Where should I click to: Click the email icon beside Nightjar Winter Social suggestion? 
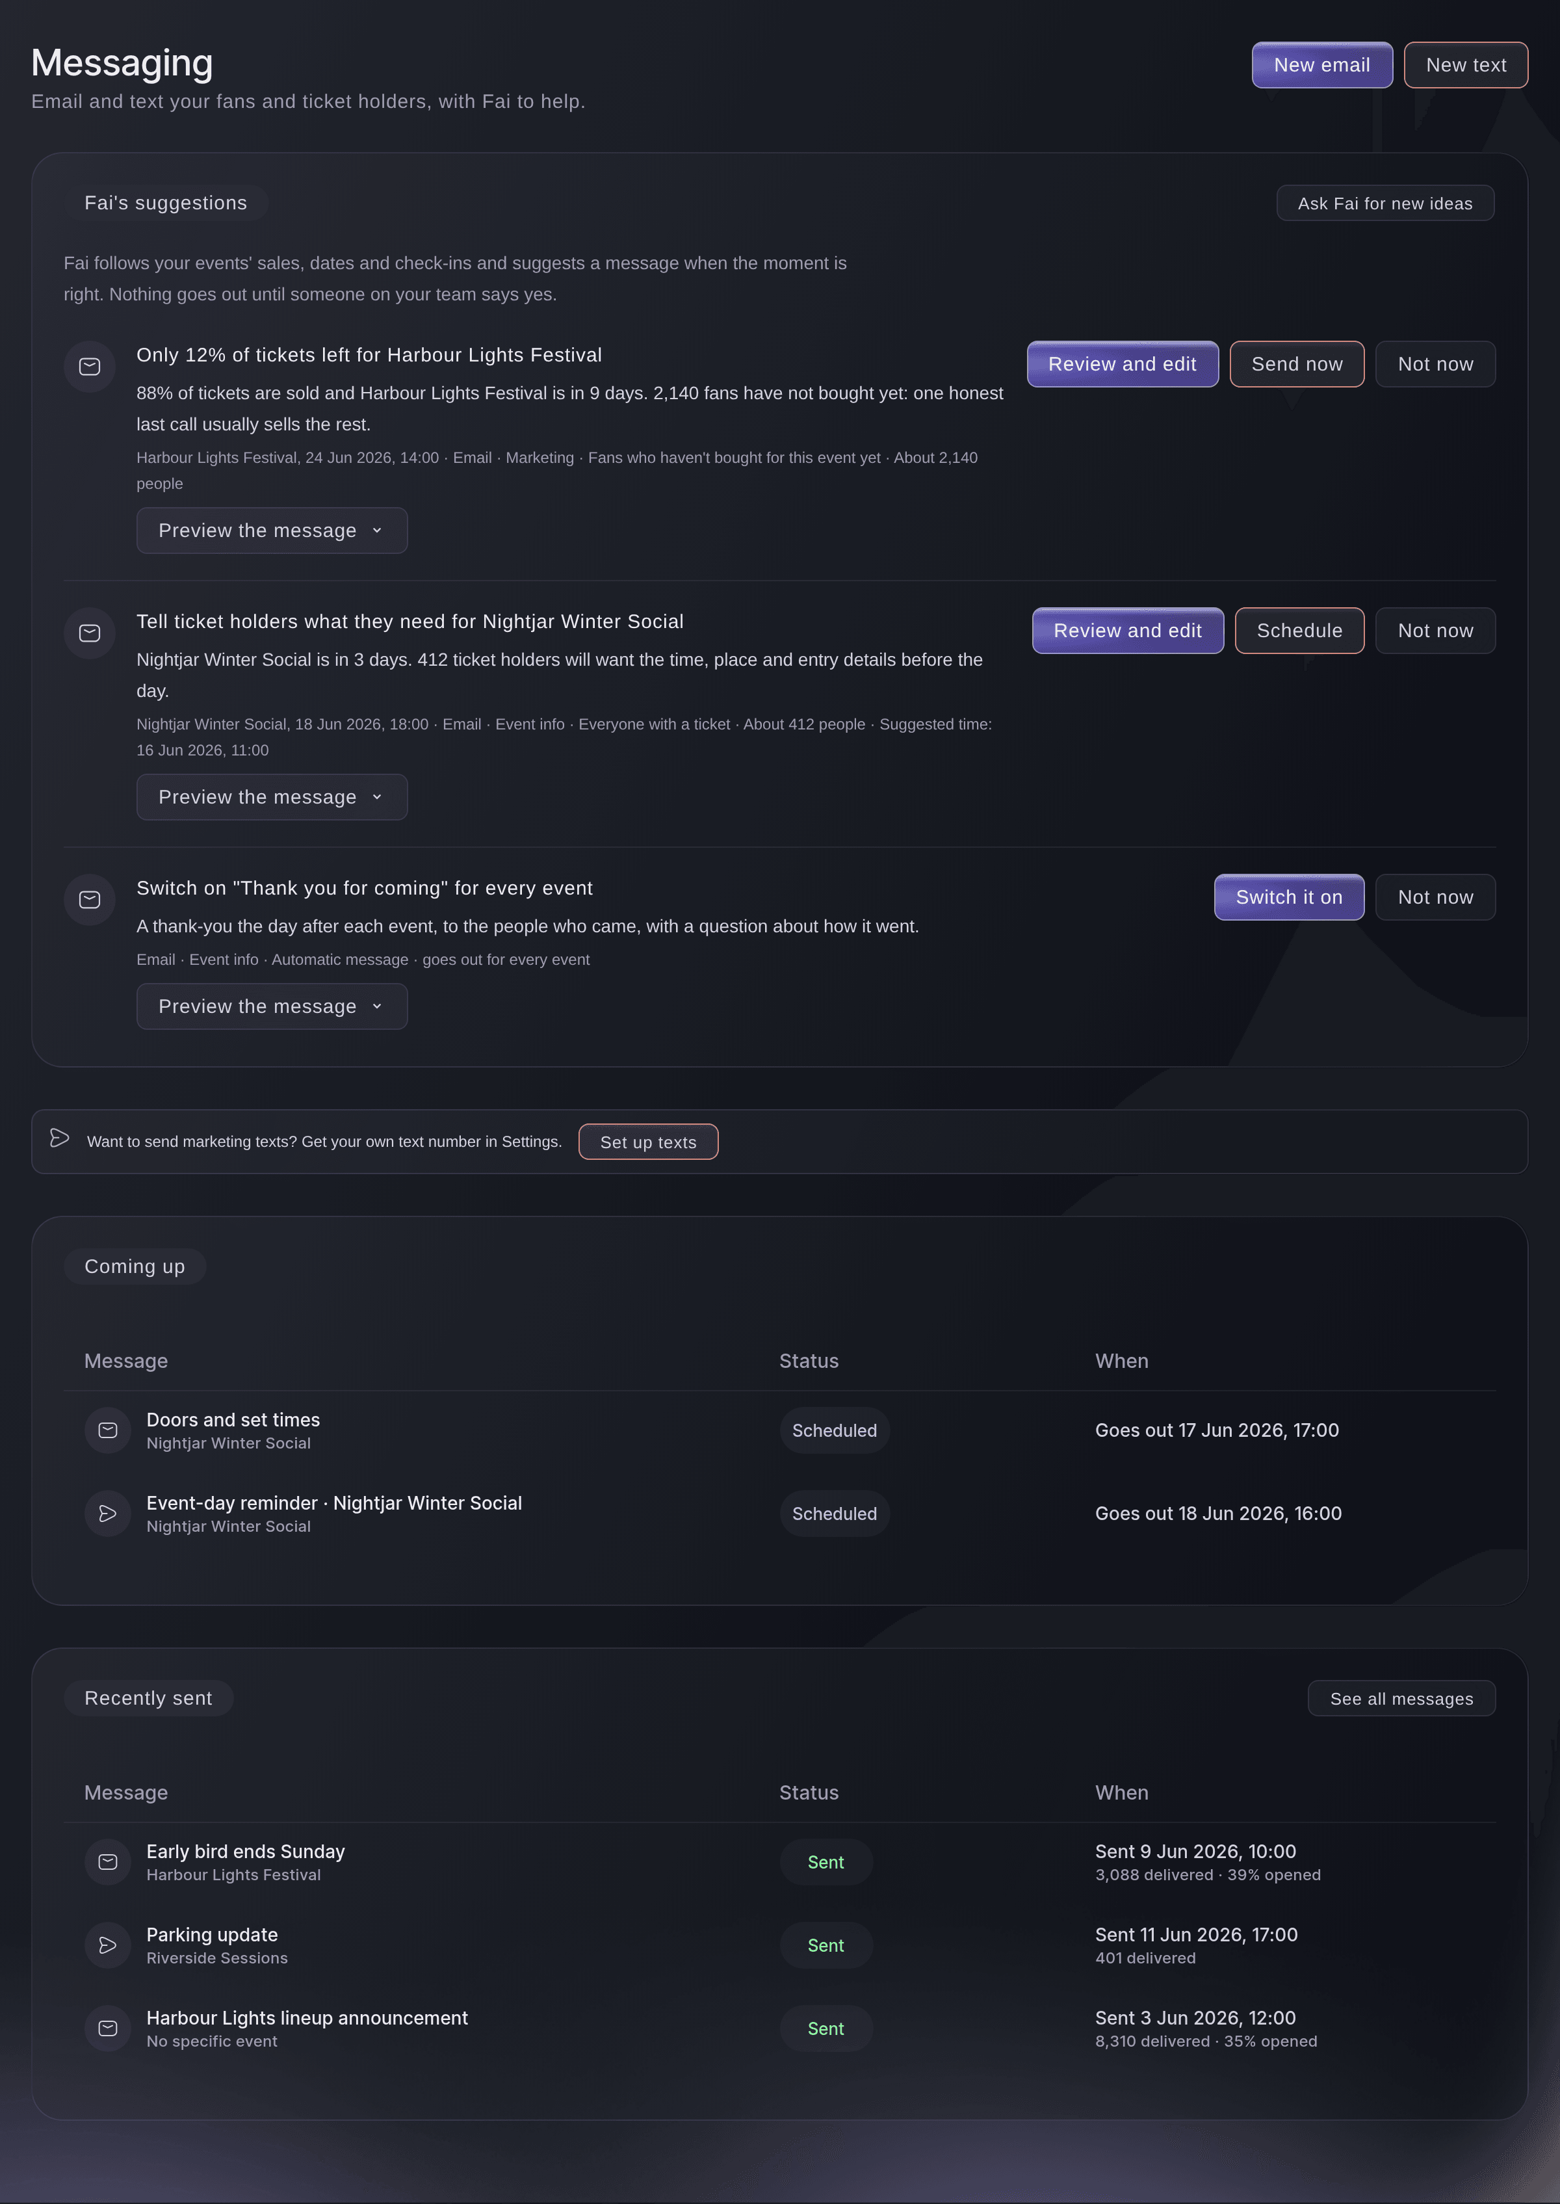pyautogui.click(x=89, y=633)
